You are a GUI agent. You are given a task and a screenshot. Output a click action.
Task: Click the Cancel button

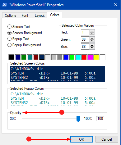click(x=107, y=139)
